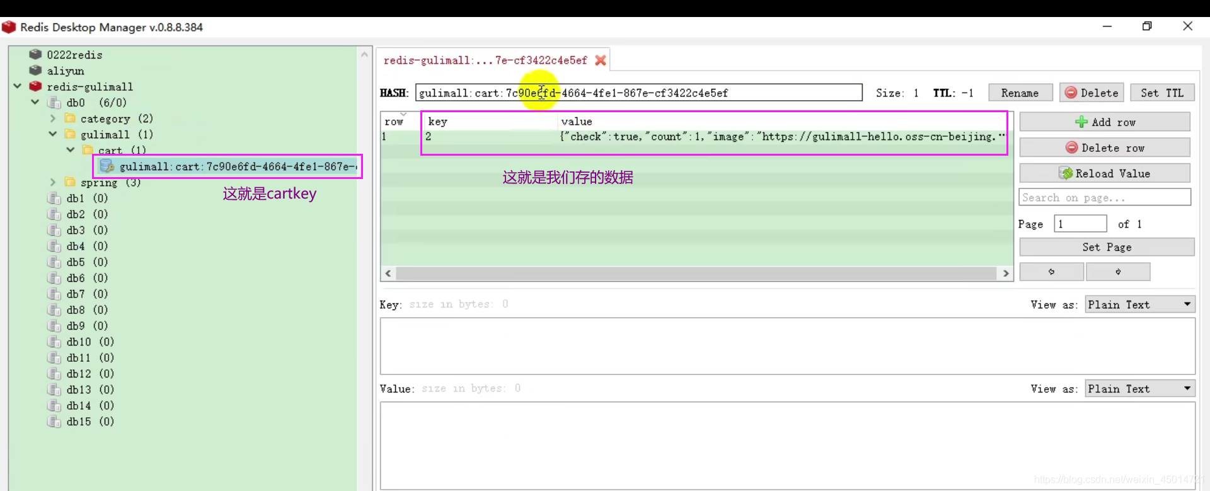Click the Page number field
Image resolution: width=1210 pixels, height=491 pixels.
(1080, 224)
